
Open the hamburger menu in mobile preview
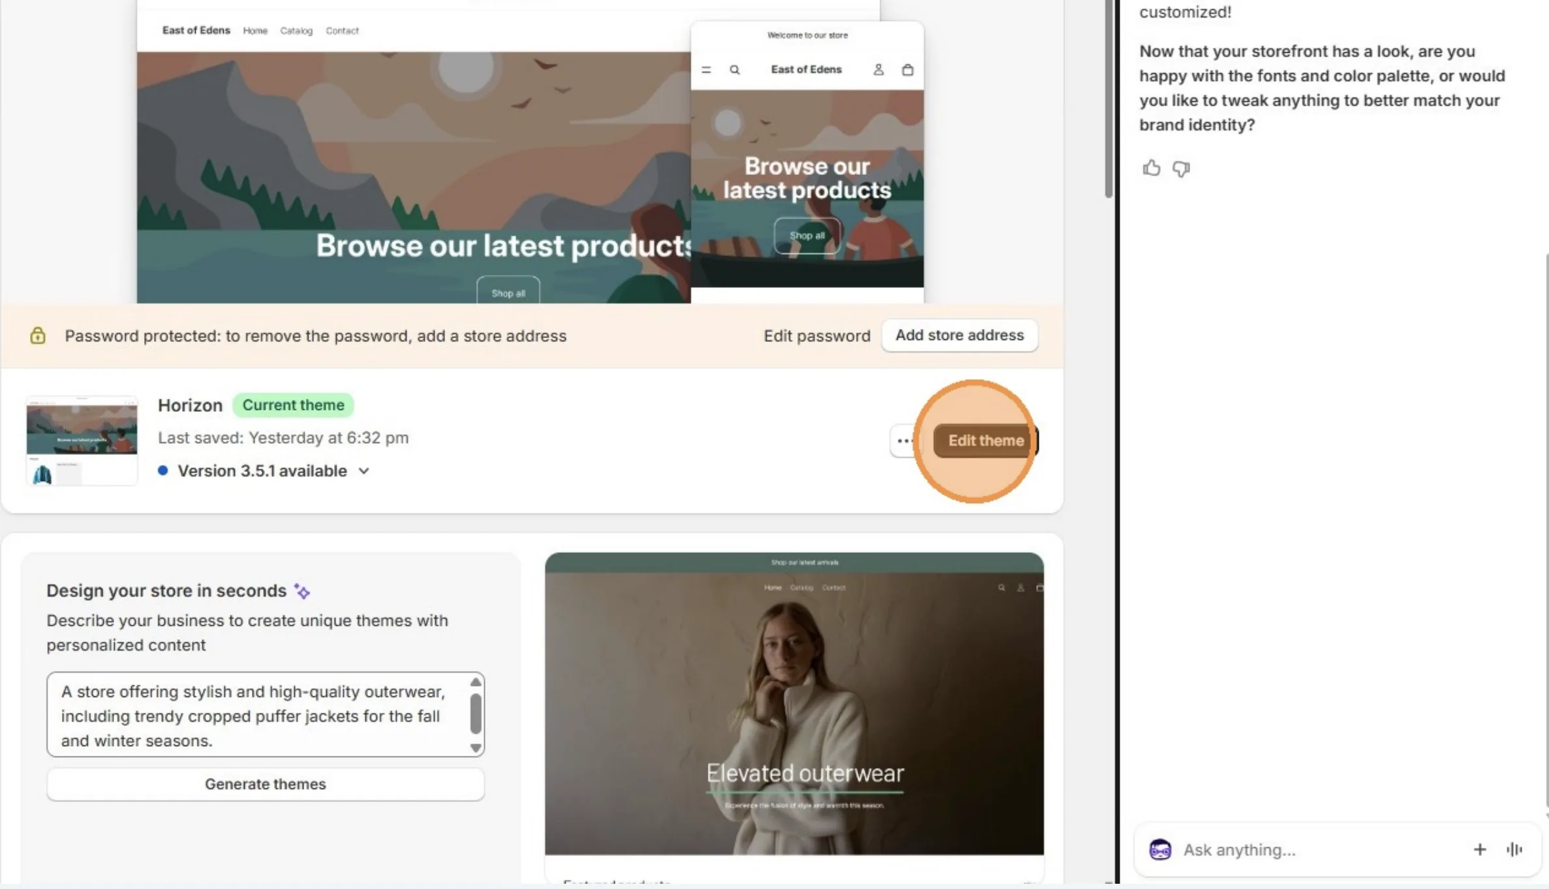click(x=706, y=69)
